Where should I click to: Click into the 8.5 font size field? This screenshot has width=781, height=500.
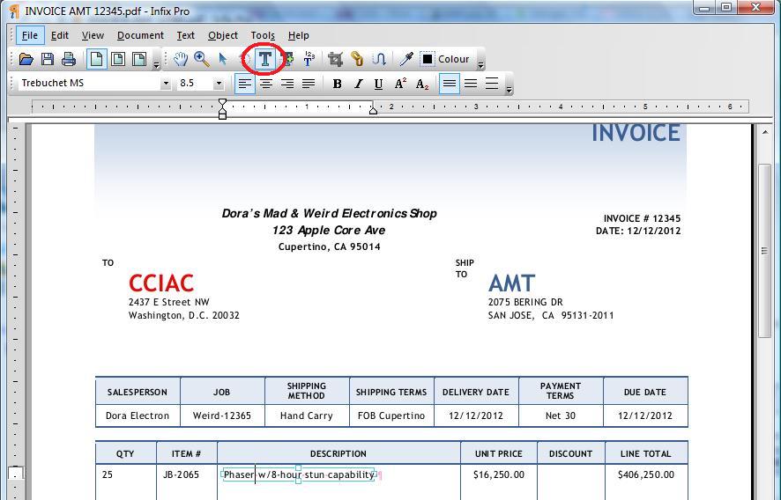tap(195, 83)
